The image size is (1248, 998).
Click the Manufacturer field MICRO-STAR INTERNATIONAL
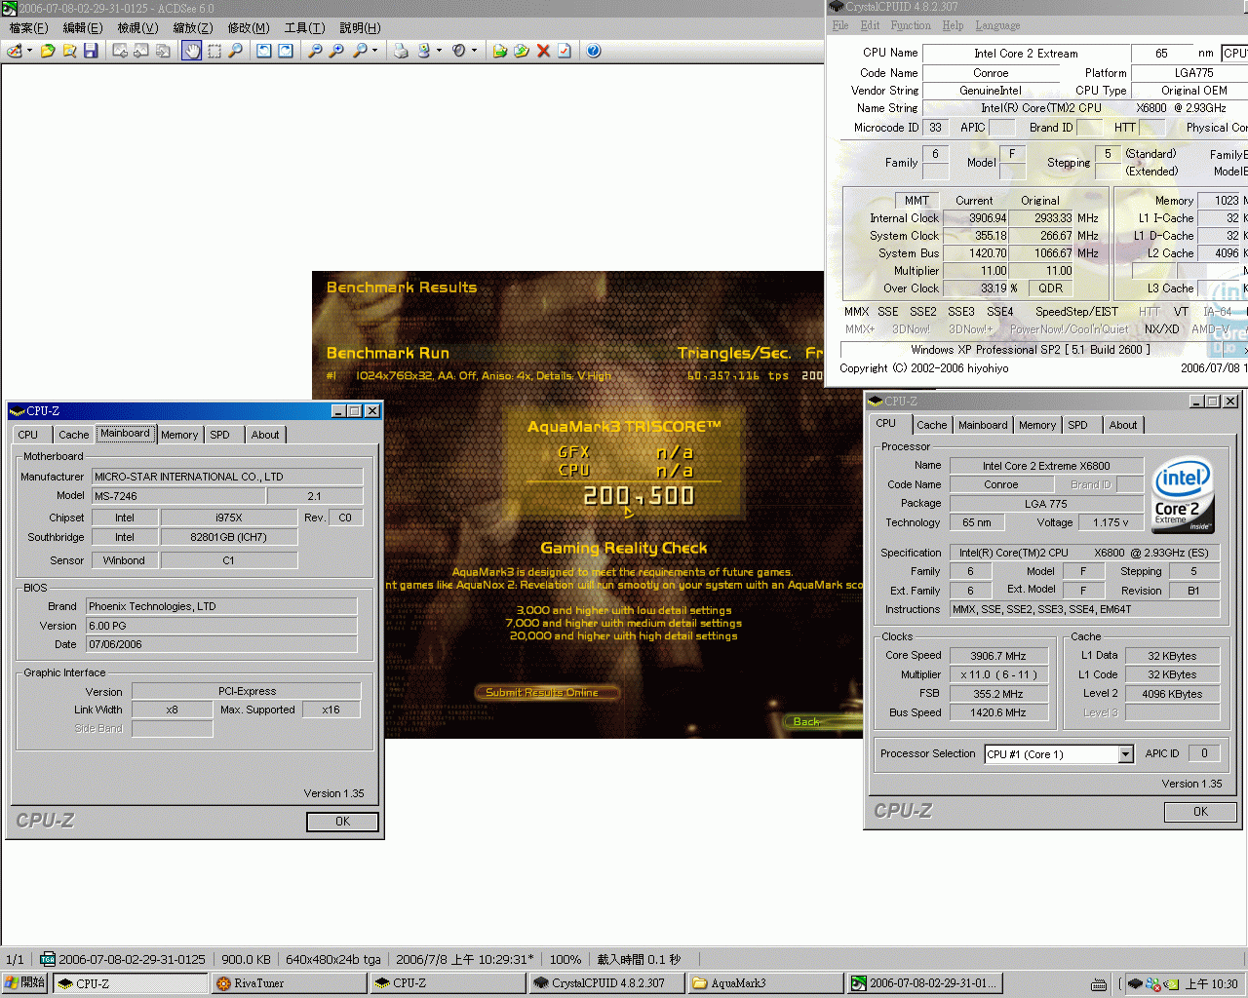(x=227, y=477)
